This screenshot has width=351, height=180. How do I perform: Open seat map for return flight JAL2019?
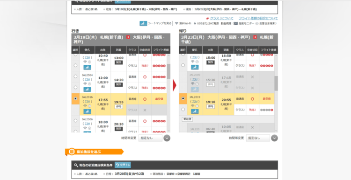[x=195, y=111]
